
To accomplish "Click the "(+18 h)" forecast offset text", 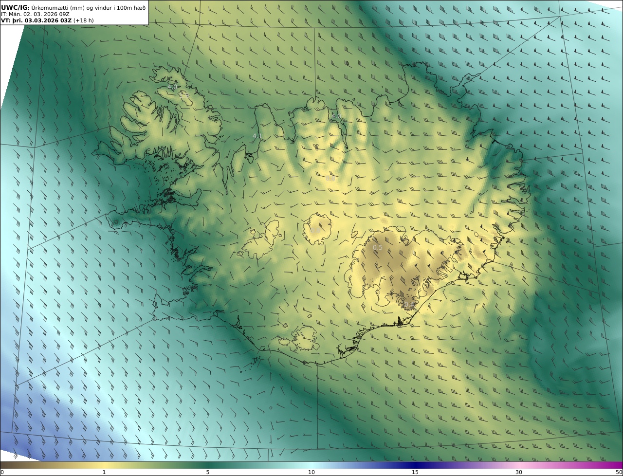I will pyautogui.click(x=84, y=20).
